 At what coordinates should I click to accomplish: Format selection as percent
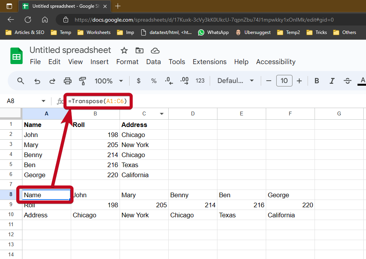[x=154, y=81]
